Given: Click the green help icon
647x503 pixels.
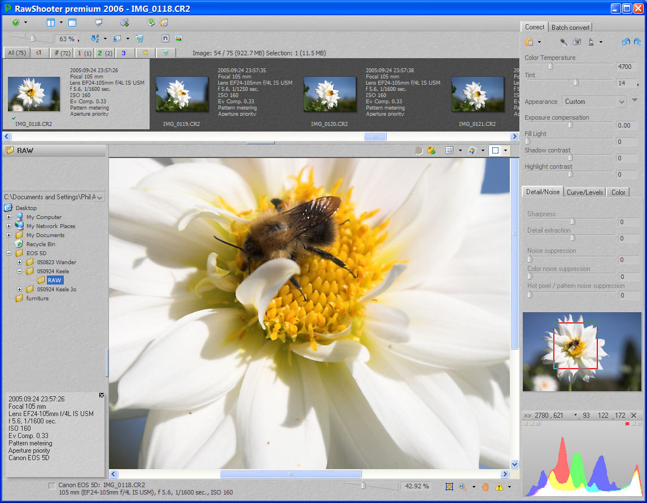Looking at the screenshot, I should [x=15, y=23].
